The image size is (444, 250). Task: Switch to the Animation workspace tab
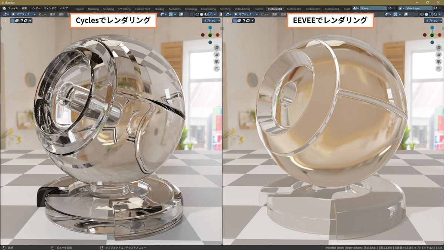tap(175, 9)
